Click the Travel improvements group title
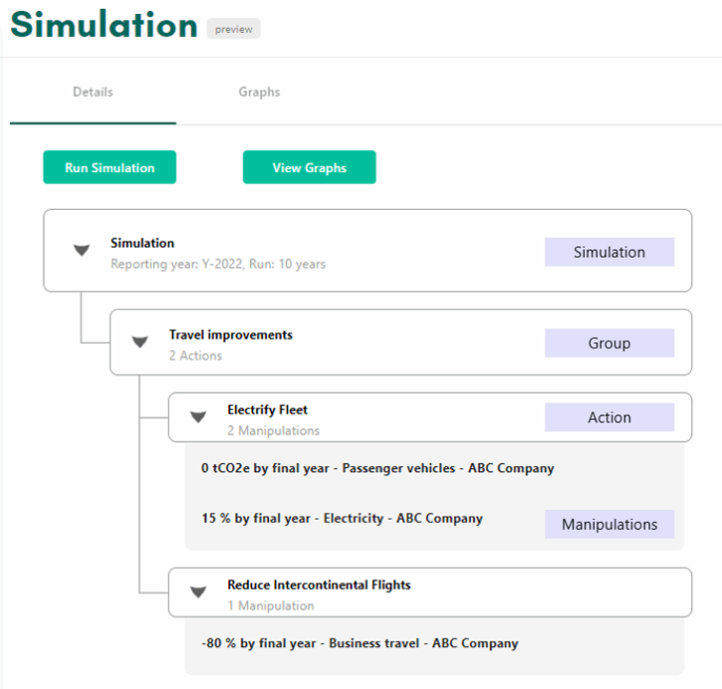This screenshot has width=722, height=689. tap(230, 335)
